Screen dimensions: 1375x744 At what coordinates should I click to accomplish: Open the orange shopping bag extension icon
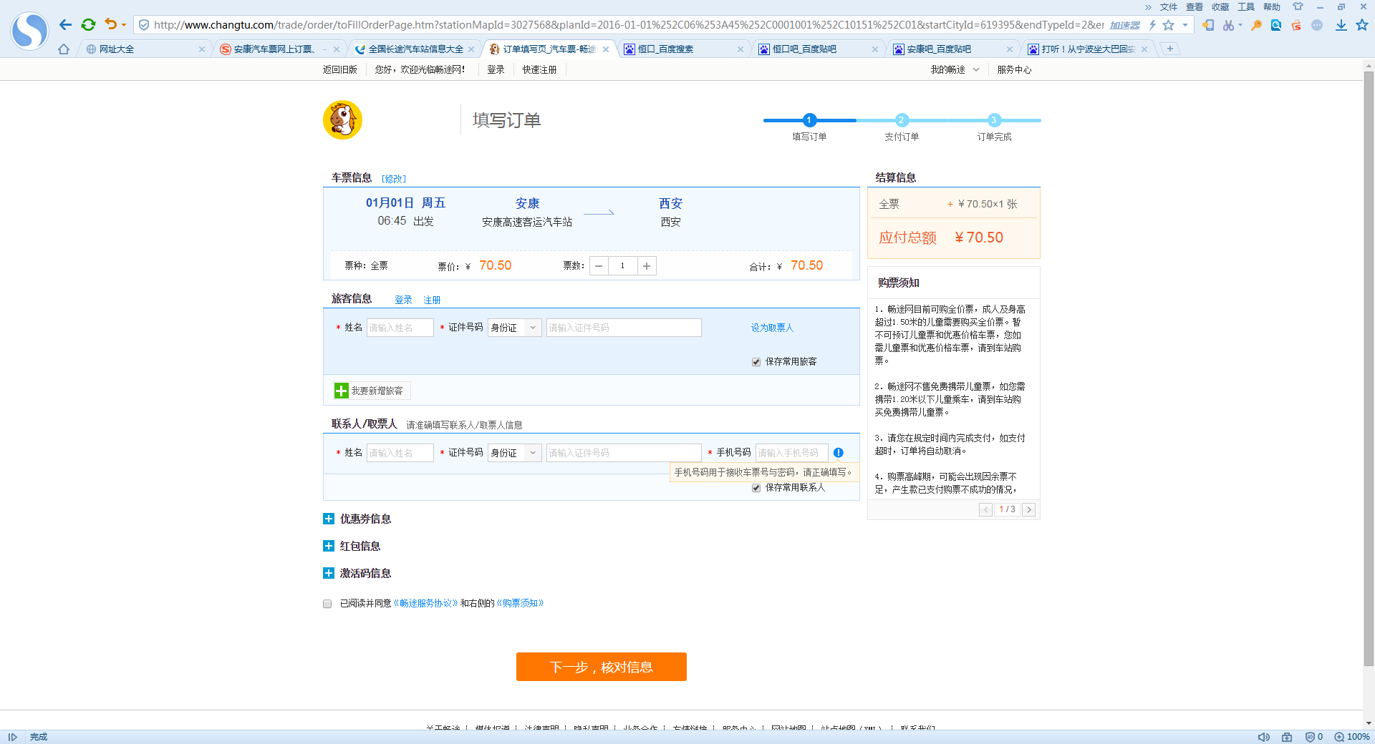point(1296,25)
